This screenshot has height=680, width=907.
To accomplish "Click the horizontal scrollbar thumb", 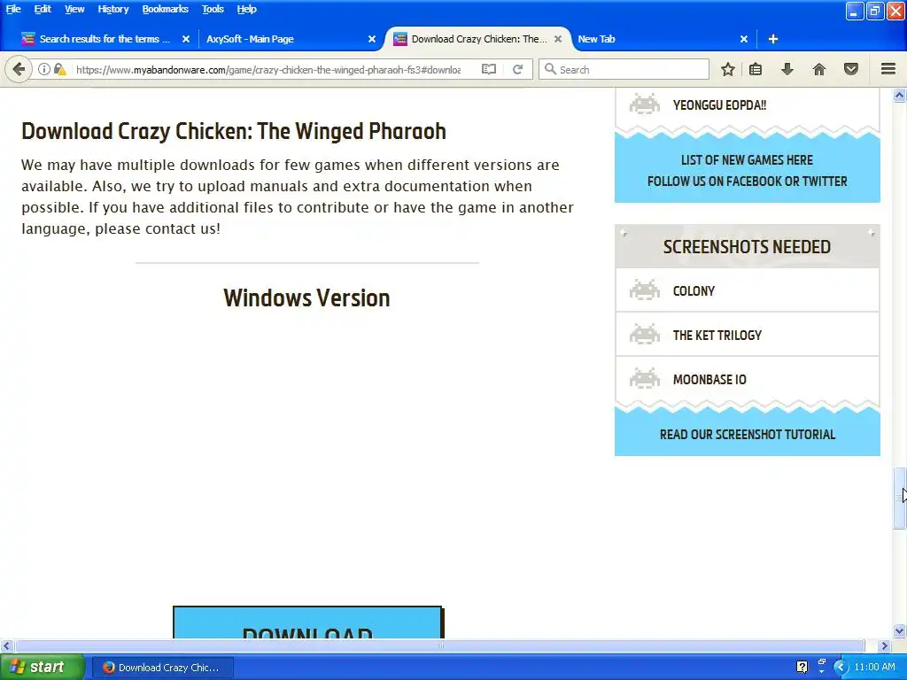I will tap(439, 645).
